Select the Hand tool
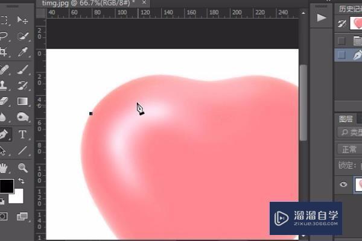The image size is (362, 241). pyautogui.click(x=4, y=168)
